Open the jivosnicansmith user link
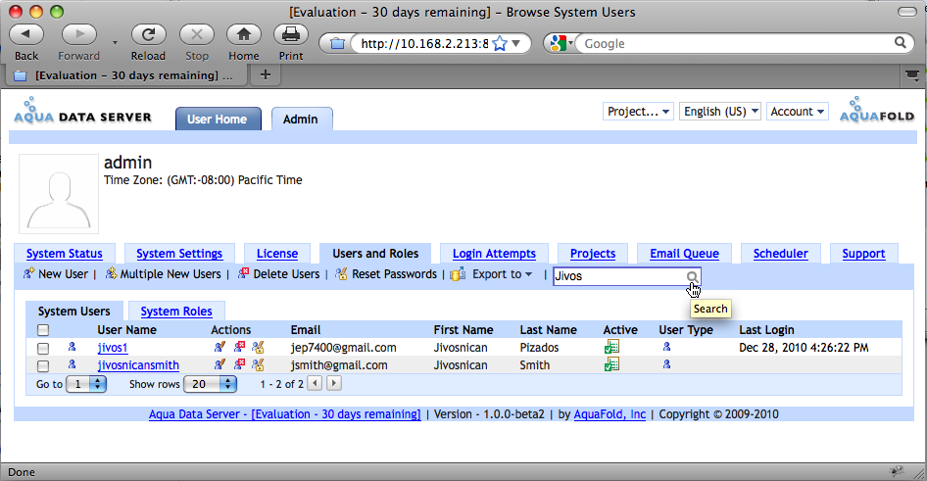This screenshot has height=481, width=927. pyautogui.click(x=138, y=365)
